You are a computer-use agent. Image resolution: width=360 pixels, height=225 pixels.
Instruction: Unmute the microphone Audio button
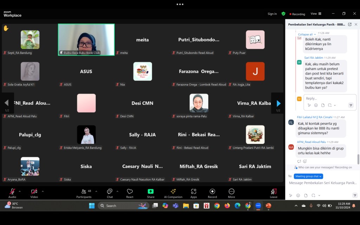[12, 192]
